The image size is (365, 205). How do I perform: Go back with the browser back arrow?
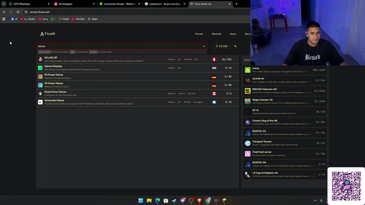4,12
